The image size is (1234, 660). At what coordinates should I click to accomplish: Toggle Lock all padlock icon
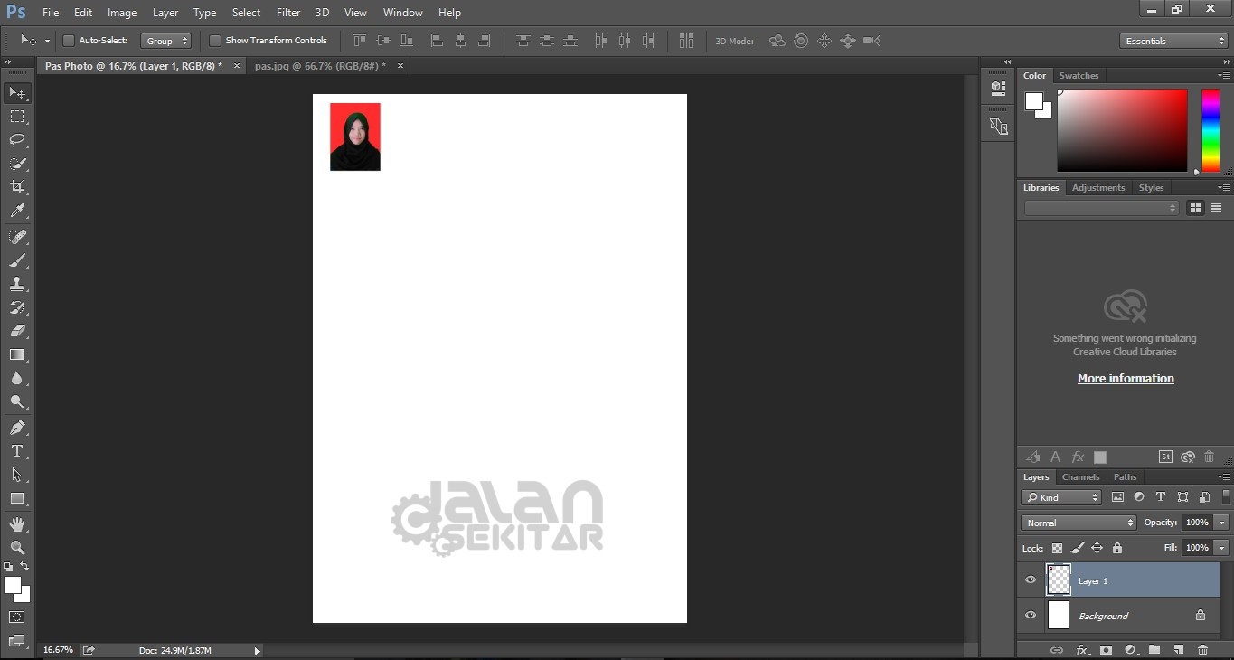1117,548
